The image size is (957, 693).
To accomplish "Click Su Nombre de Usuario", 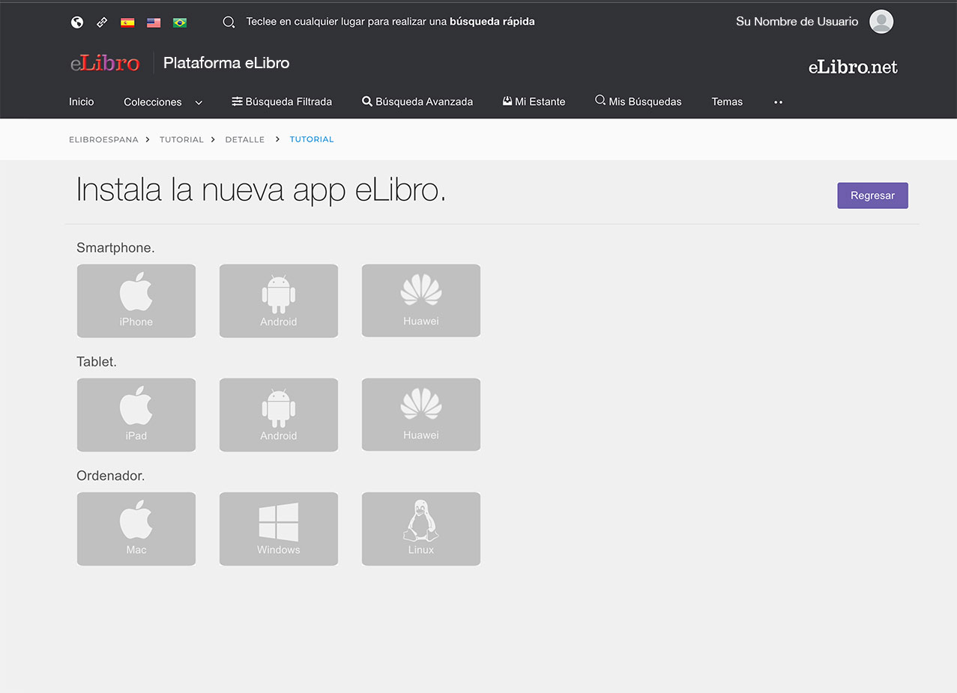I will [797, 22].
